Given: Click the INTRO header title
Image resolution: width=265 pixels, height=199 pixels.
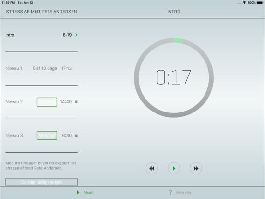Looking at the screenshot, I should coord(174,12).
